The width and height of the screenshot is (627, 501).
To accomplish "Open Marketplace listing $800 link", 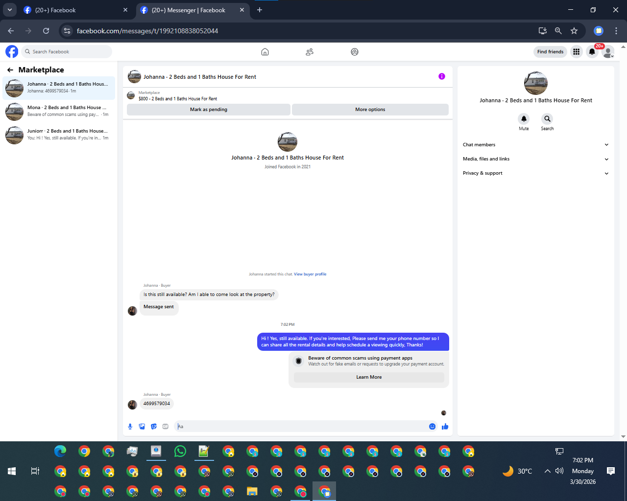I will coord(178,99).
